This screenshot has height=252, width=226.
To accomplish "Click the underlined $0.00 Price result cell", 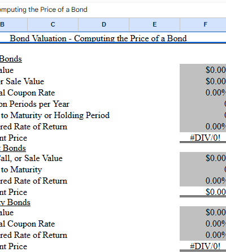I will pos(203,192).
